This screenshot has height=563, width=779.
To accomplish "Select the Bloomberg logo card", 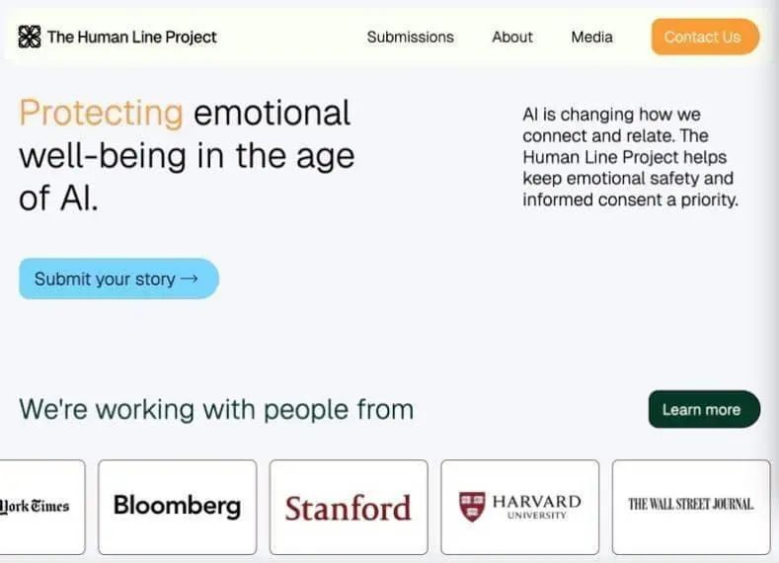I will coord(177,507).
